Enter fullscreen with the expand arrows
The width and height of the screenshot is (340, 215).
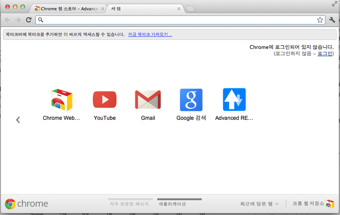point(335,3)
